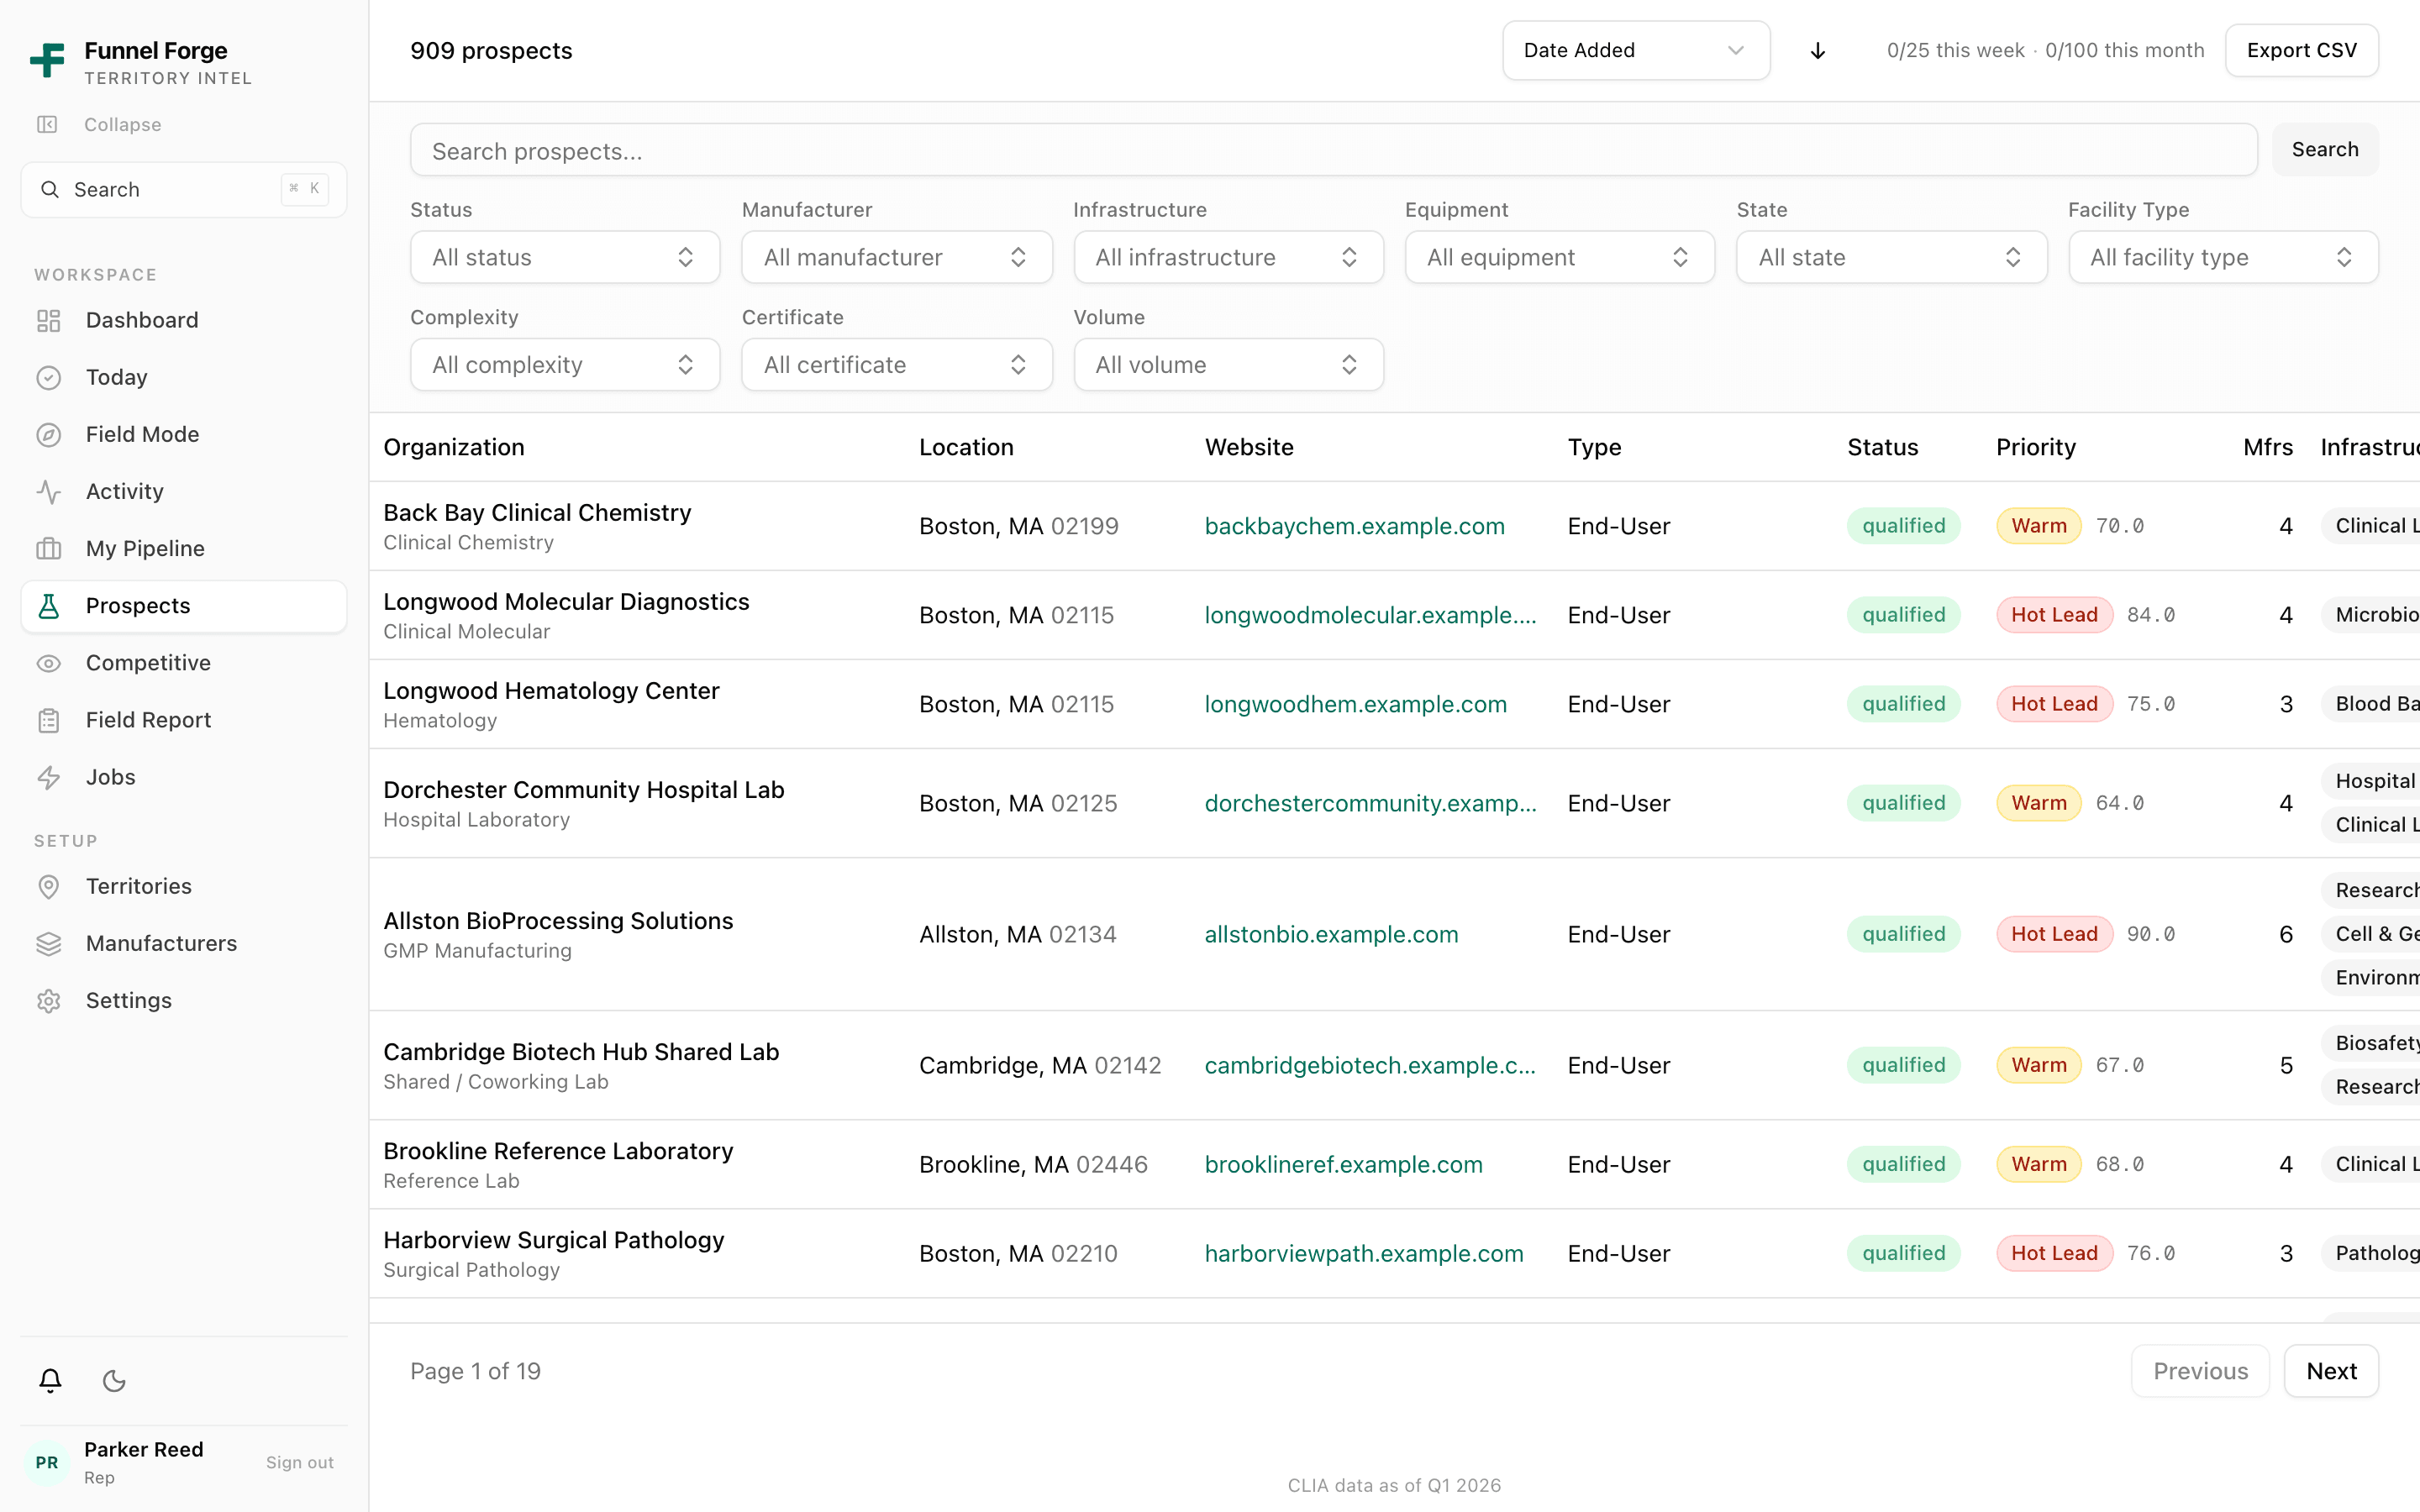Click the Today checkmark icon
The height and width of the screenshot is (1512, 2420).
tap(49, 377)
